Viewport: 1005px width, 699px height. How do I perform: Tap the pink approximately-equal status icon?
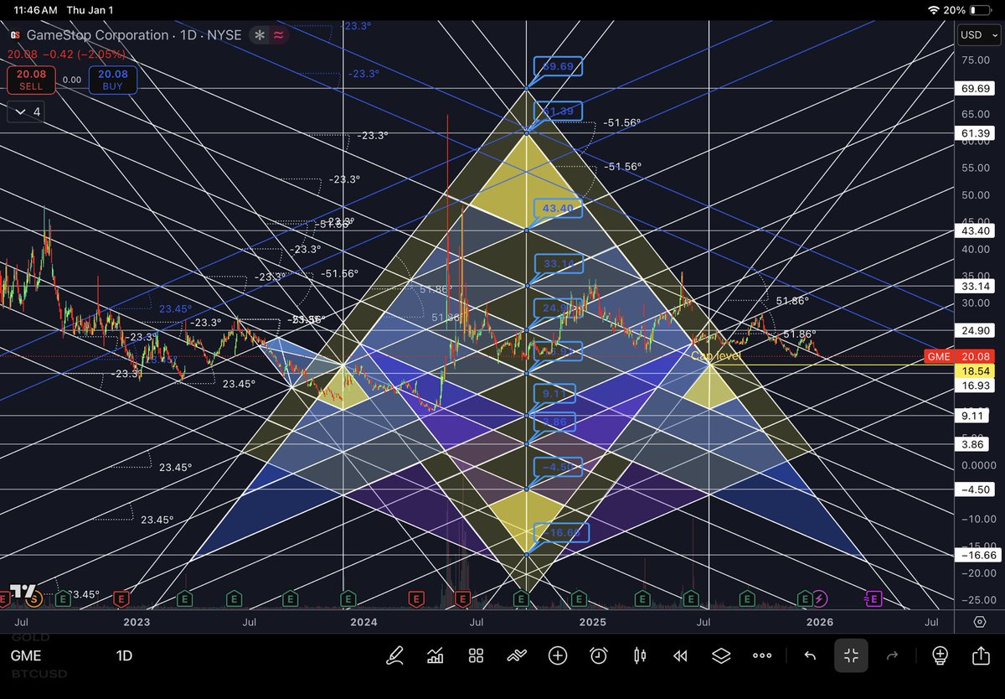[x=279, y=35]
